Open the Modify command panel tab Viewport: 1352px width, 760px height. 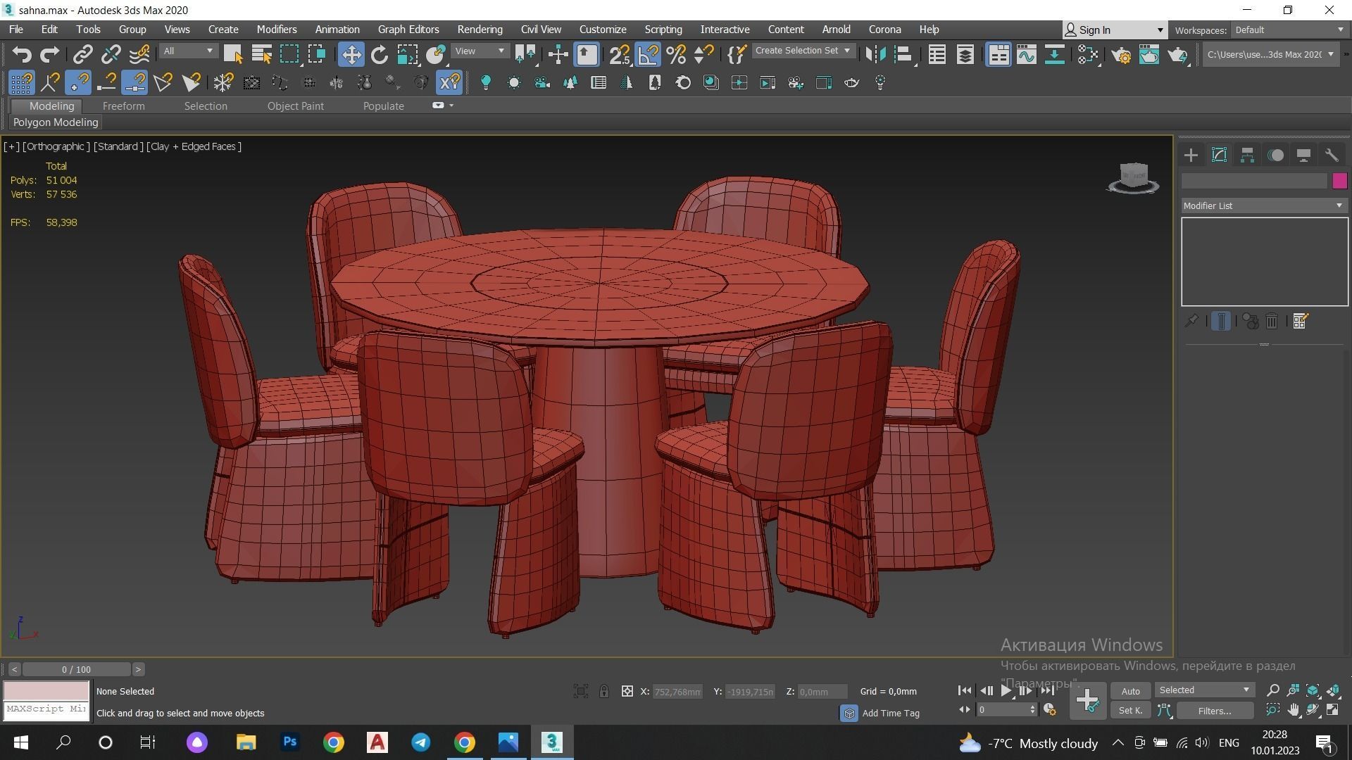[1219, 155]
